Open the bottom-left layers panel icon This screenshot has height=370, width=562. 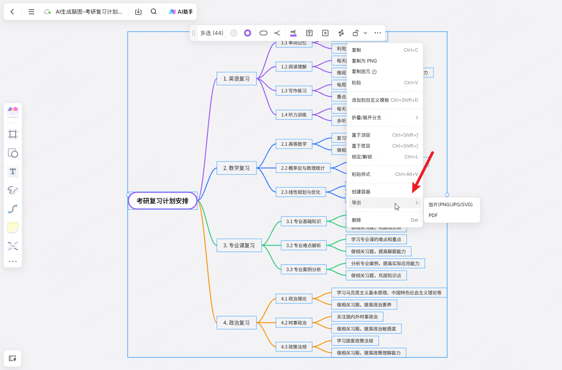12,358
